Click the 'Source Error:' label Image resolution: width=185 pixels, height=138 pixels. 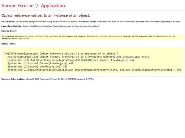pyautogui.click(x=9, y=31)
